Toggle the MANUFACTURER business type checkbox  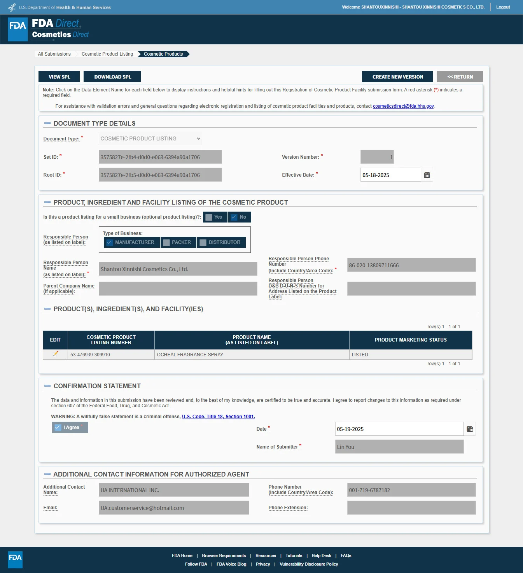coord(109,242)
